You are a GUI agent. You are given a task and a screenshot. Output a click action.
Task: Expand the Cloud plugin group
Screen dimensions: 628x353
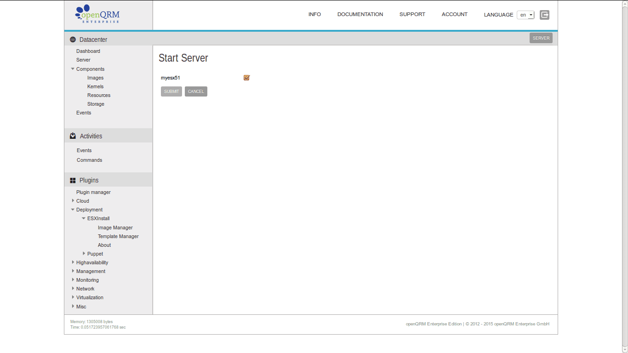(73, 201)
